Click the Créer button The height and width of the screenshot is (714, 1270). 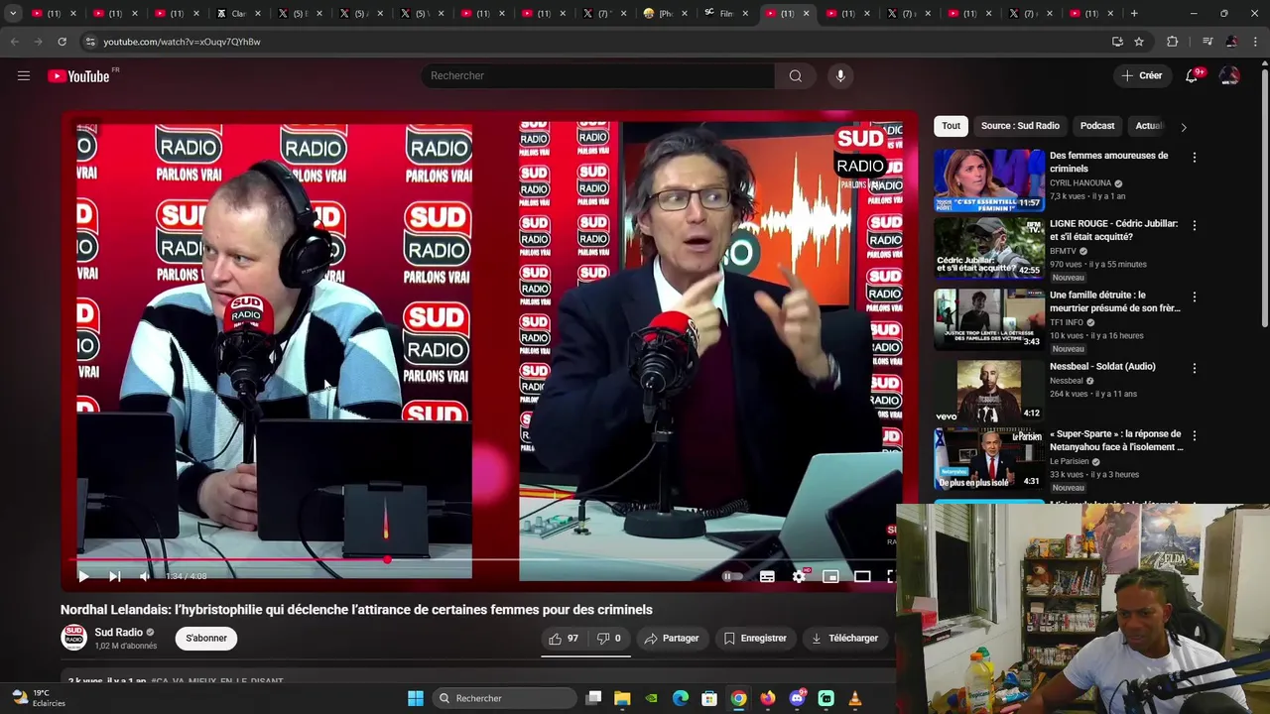(1141, 75)
